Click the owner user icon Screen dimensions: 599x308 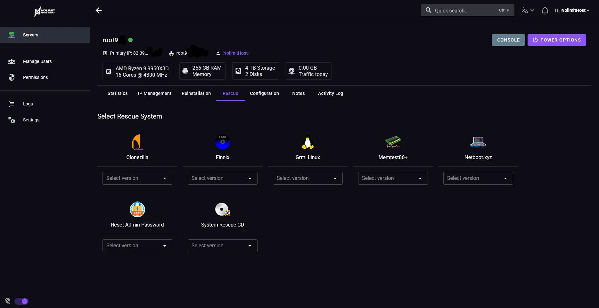coord(218,53)
